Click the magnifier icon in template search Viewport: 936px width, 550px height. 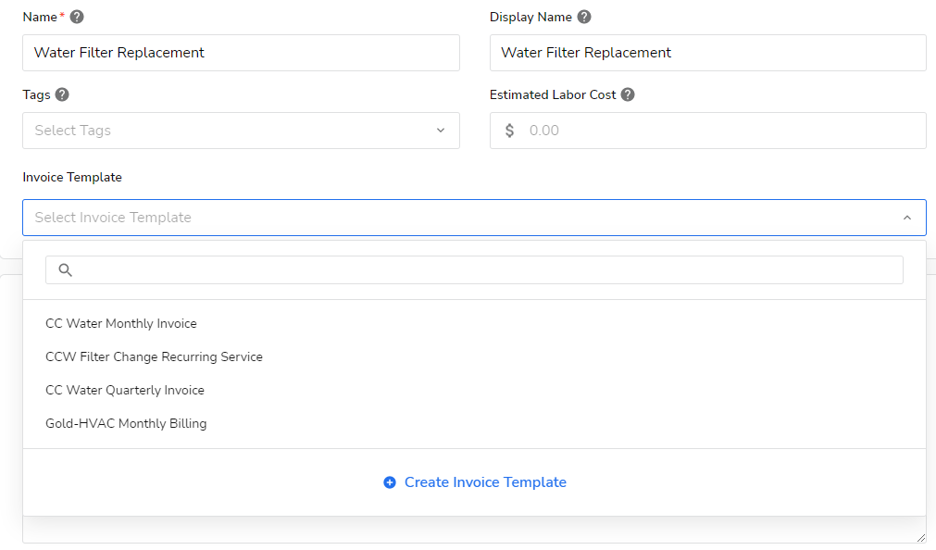pyautogui.click(x=65, y=270)
